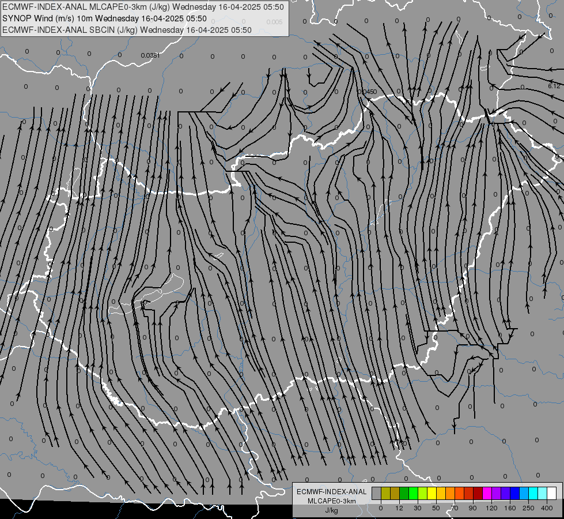Click legend title ECMWF-INDEX-ANAL

click(x=332, y=492)
